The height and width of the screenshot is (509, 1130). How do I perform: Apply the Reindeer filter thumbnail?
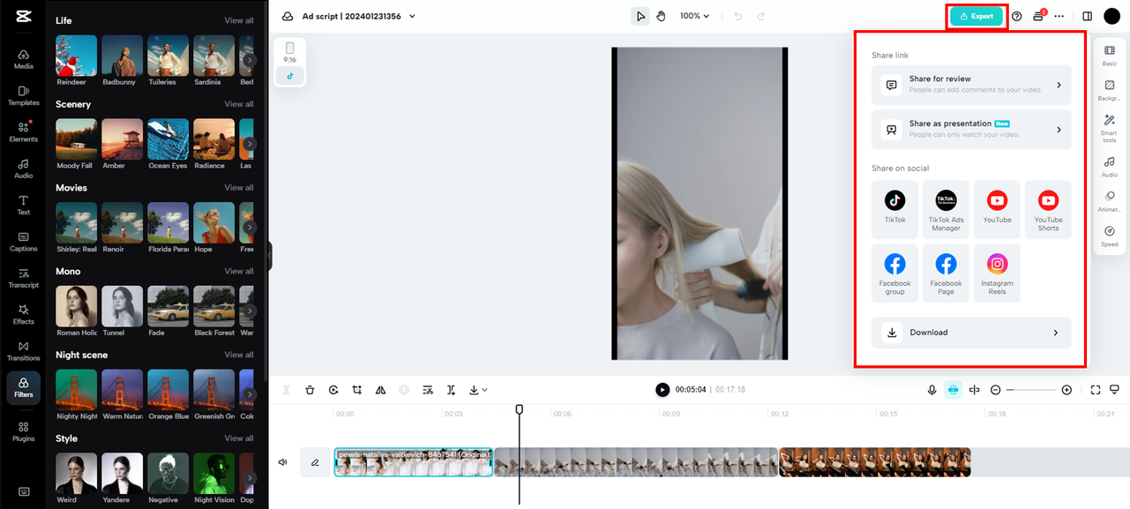click(x=77, y=56)
